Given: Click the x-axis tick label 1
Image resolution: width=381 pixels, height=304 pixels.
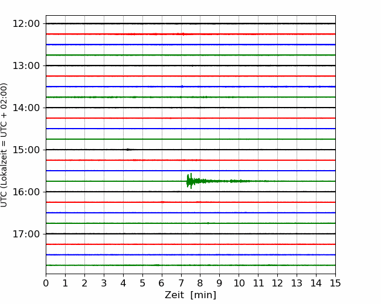Looking at the screenshot, I should click(x=65, y=283).
